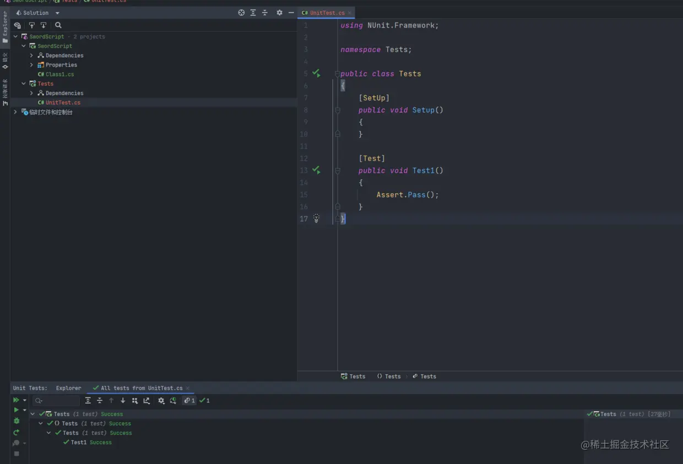Screen dimensions: 683x464
Task: Open search in Solution explorer toolbar
Action: tap(58, 25)
